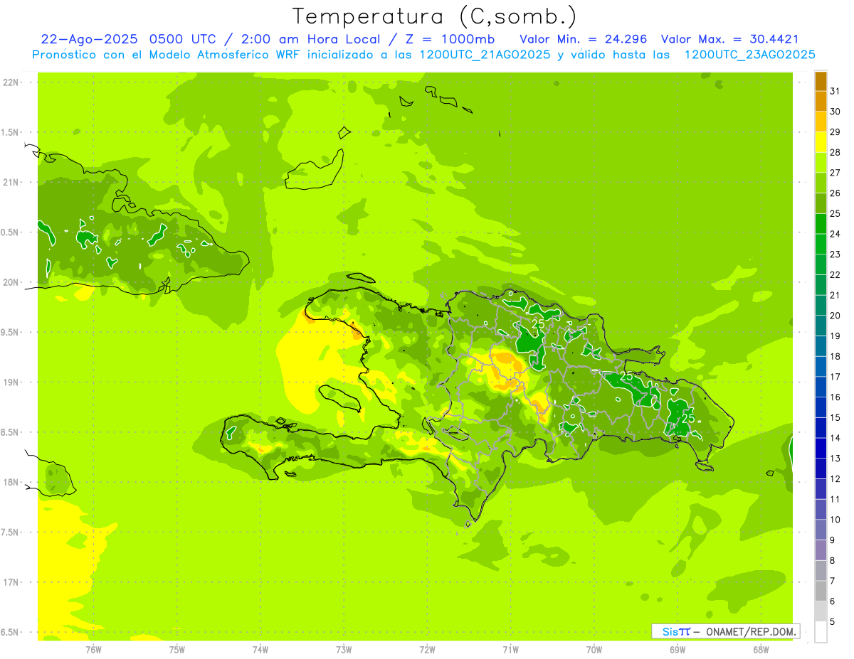854x659 pixels.
Task: Click the "70W" longitude label
Action: 594,649
